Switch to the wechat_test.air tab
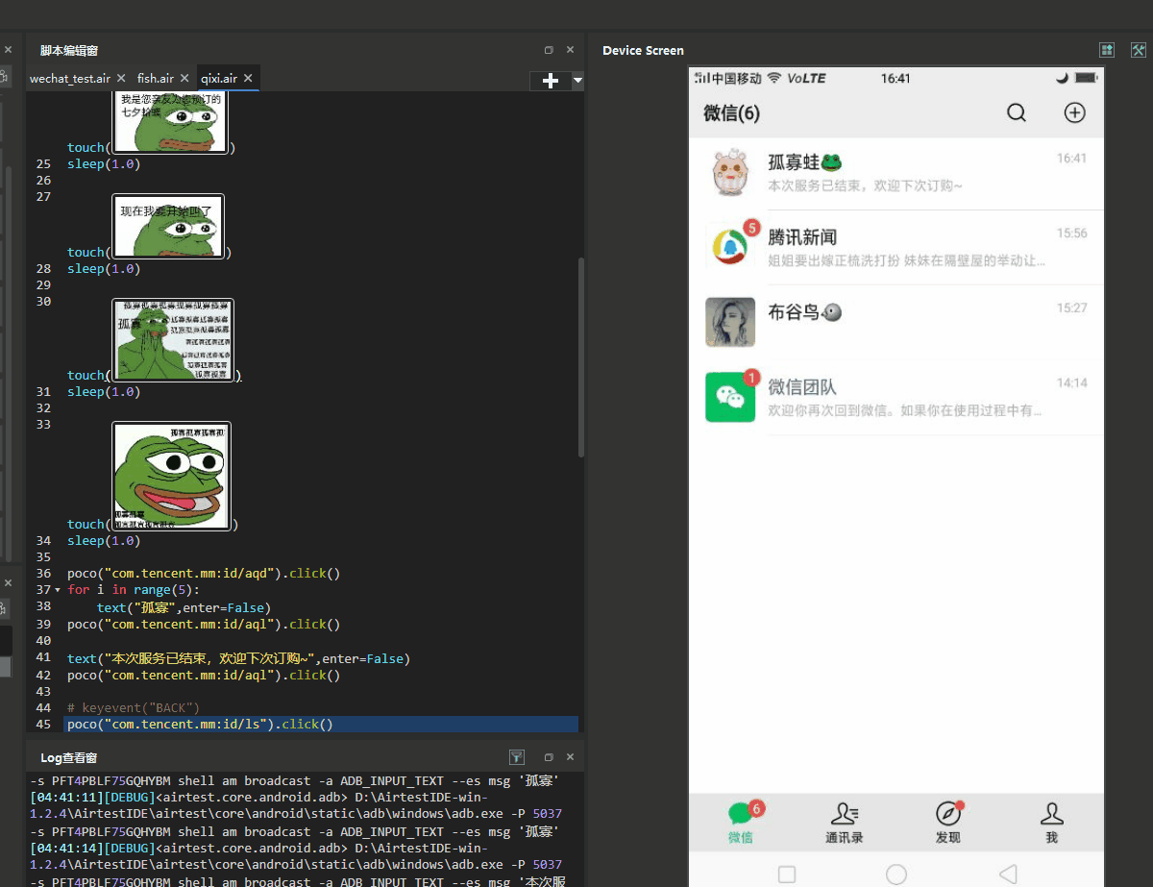The width and height of the screenshot is (1153, 887). (x=70, y=79)
